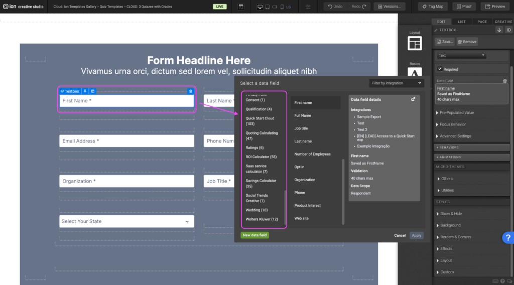The height and width of the screenshot is (285, 514).
Task: Toggle the Required checkbox
Action: click(440, 69)
